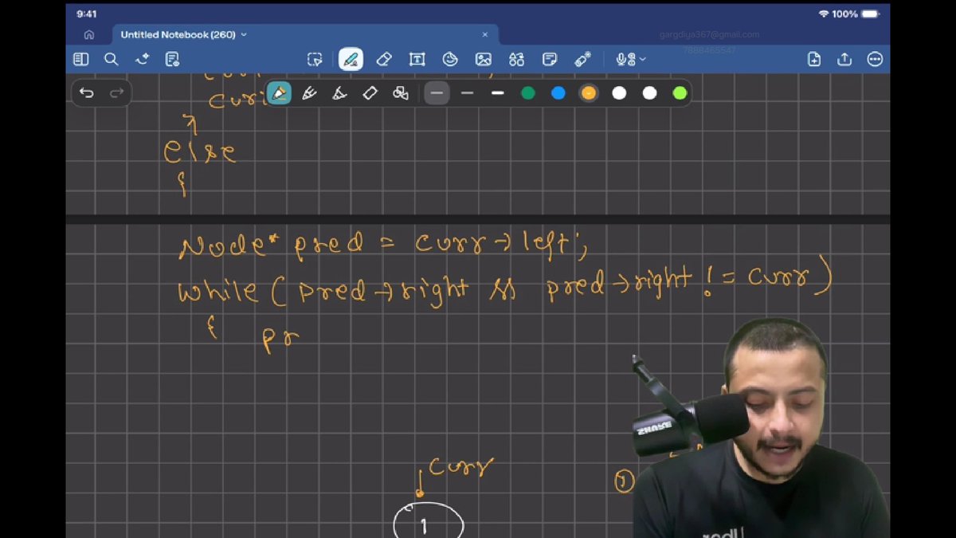This screenshot has width=956, height=538.
Task: Pick the orange color swatch
Action: click(x=589, y=93)
